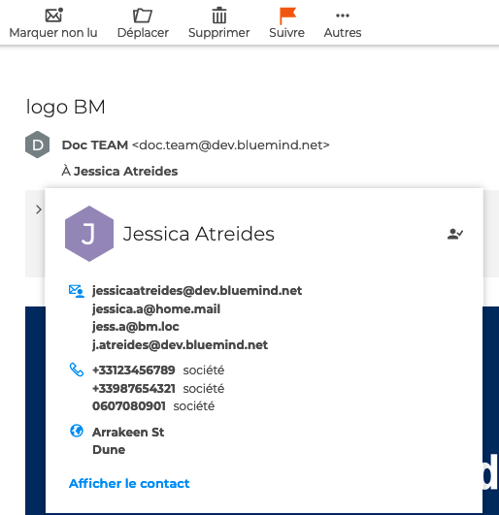Image resolution: width=499 pixels, height=515 pixels.
Task: Click phone number +33123456789
Action: click(133, 370)
